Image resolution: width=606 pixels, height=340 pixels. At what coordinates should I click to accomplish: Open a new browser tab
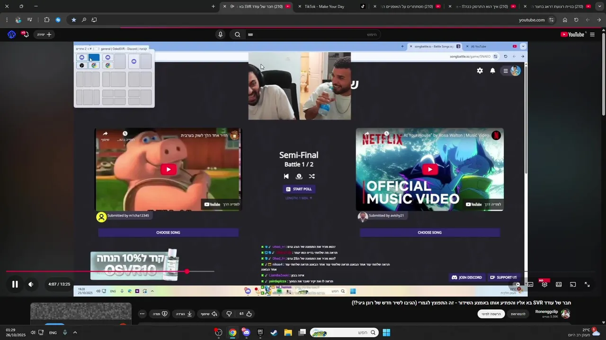click(x=213, y=7)
